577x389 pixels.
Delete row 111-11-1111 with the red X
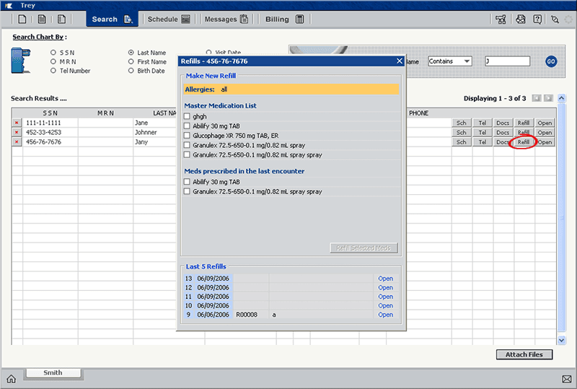pyautogui.click(x=17, y=123)
